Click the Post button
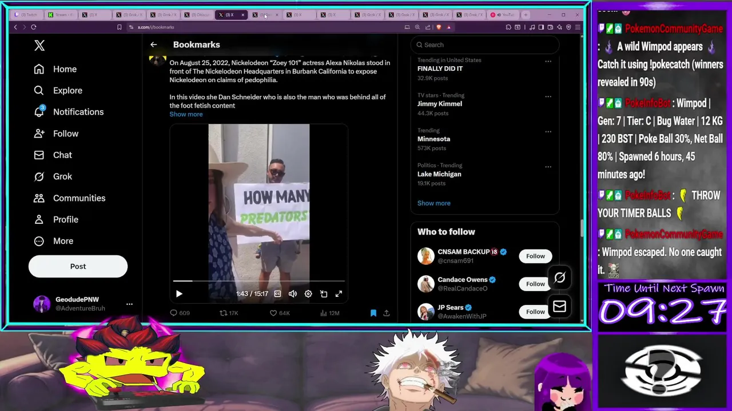Screen dimensions: 732x411 coord(78,267)
